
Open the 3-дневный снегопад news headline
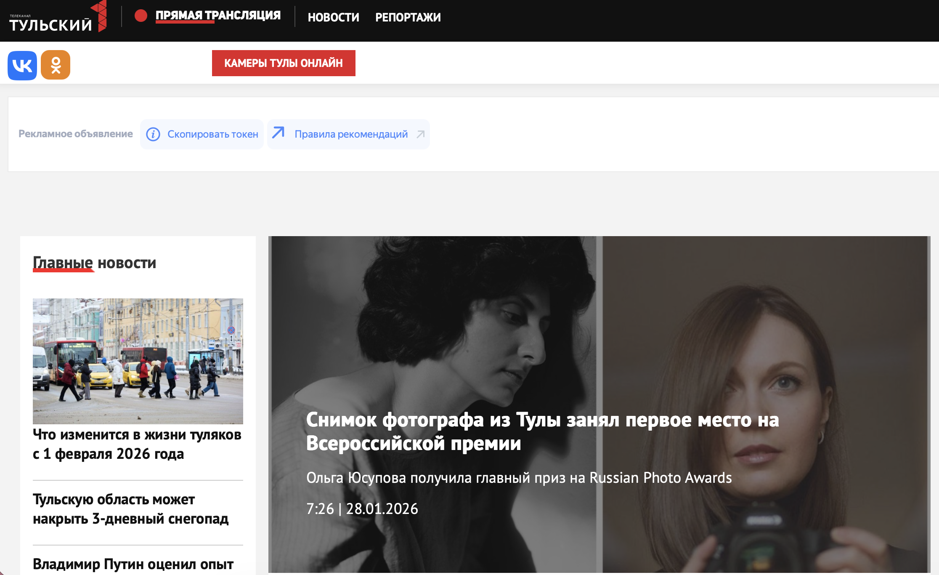coord(130,509)
